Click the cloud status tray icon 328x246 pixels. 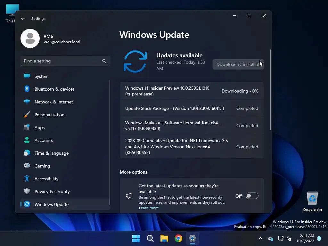click(x=271, y=238)
